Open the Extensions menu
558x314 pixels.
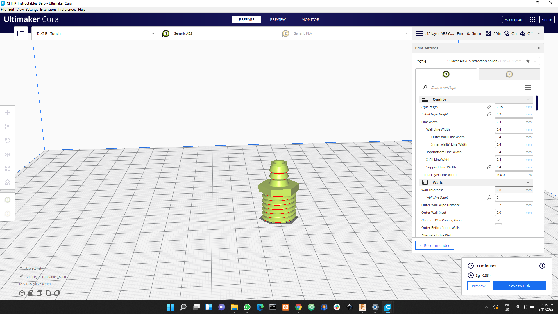pos(48,9)
